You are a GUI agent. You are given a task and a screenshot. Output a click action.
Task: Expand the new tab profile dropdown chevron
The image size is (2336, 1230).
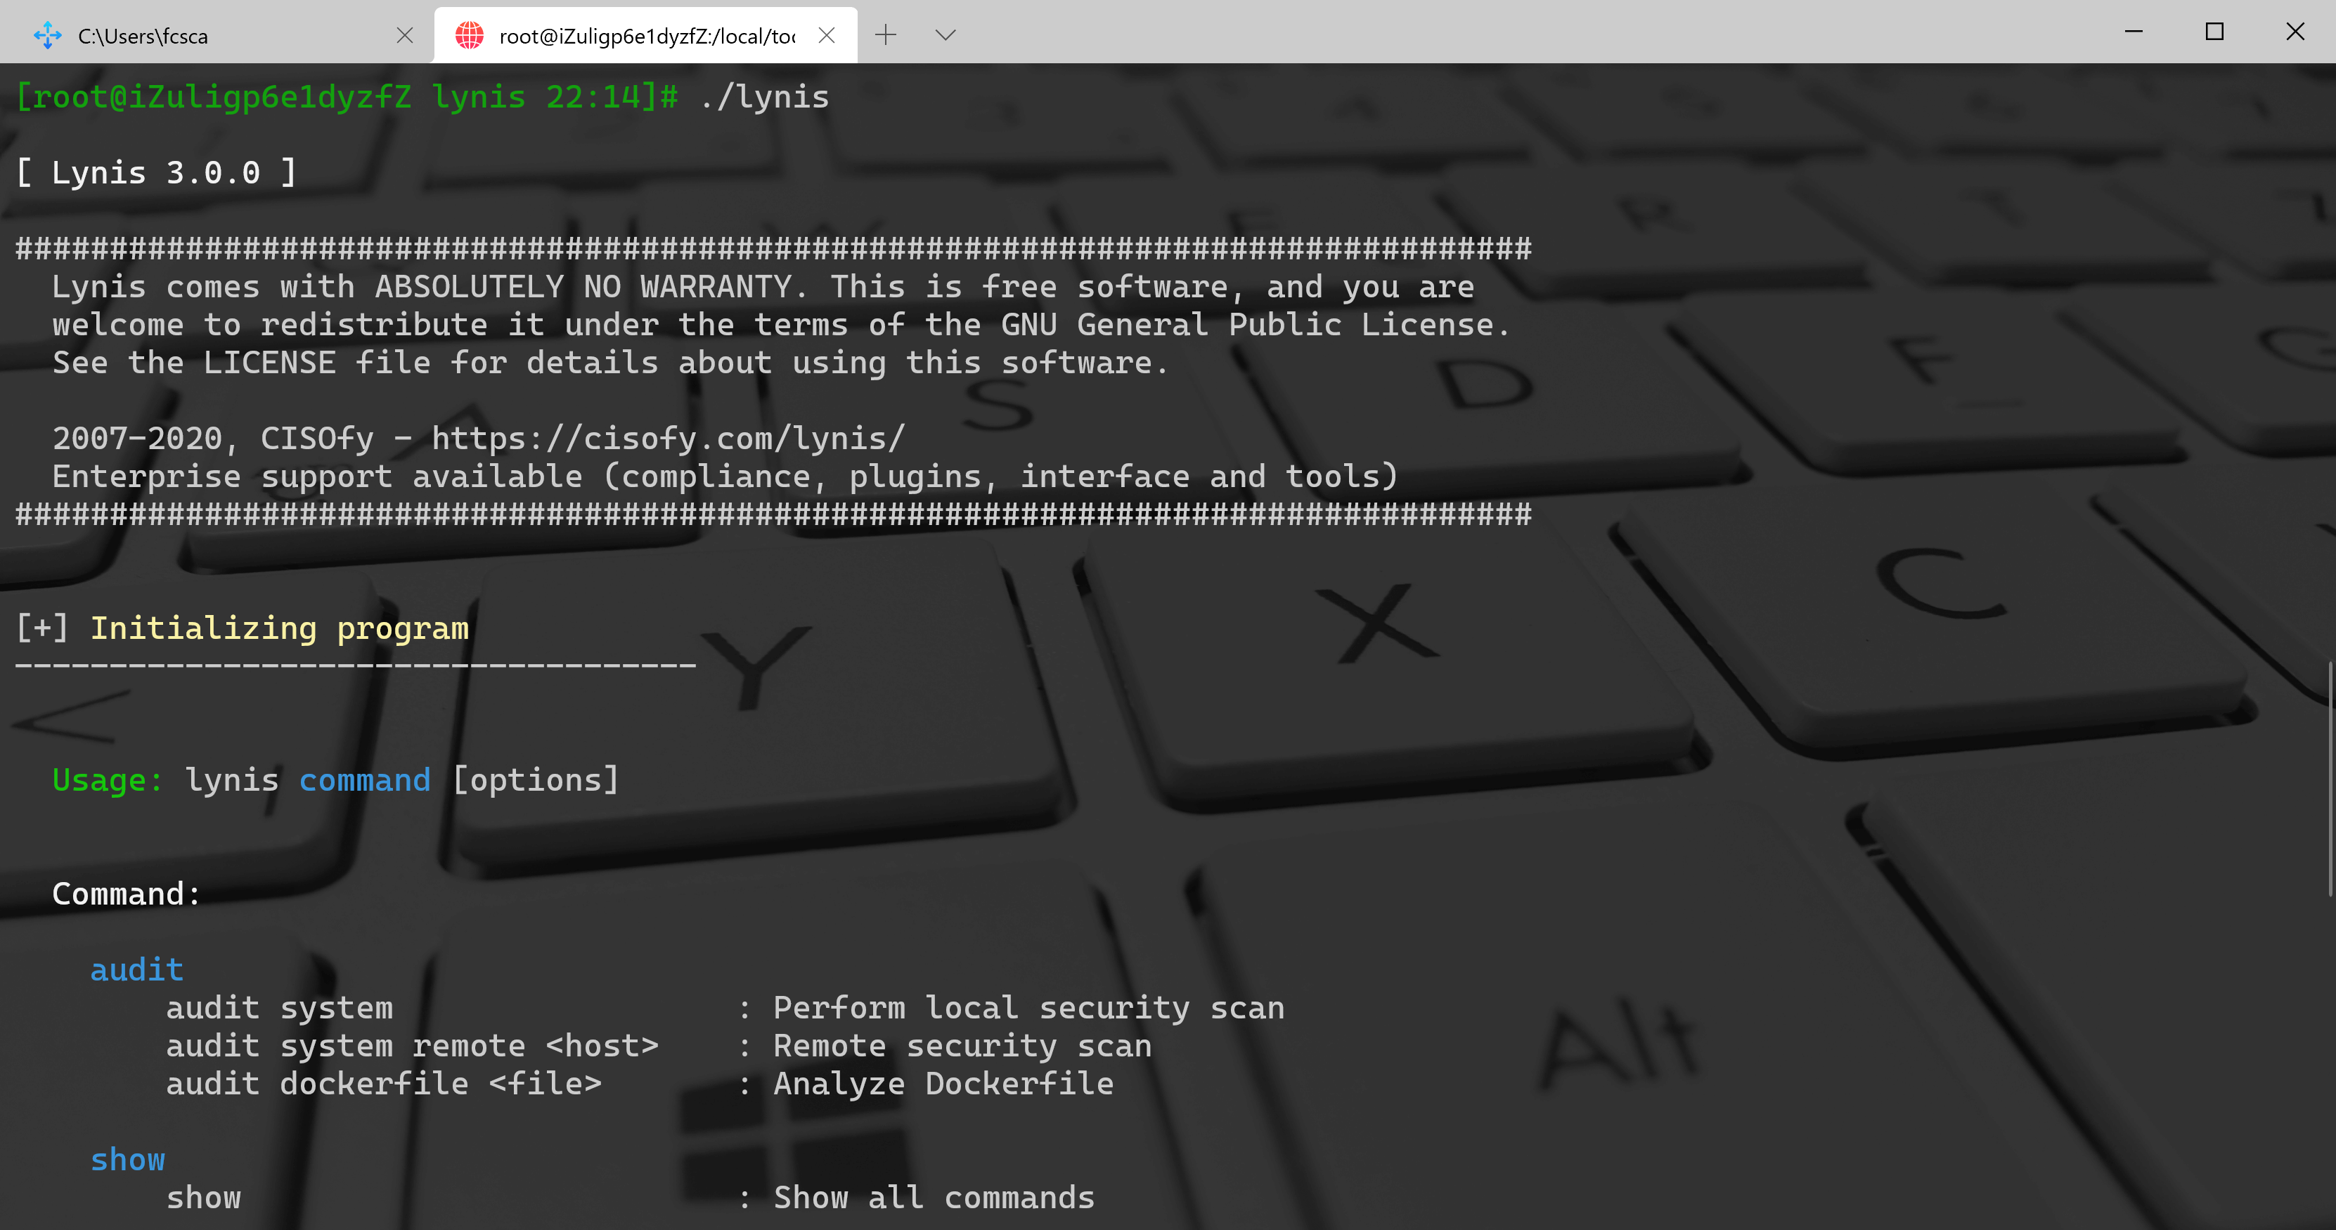pyautogui.click(x=945, y=35)
